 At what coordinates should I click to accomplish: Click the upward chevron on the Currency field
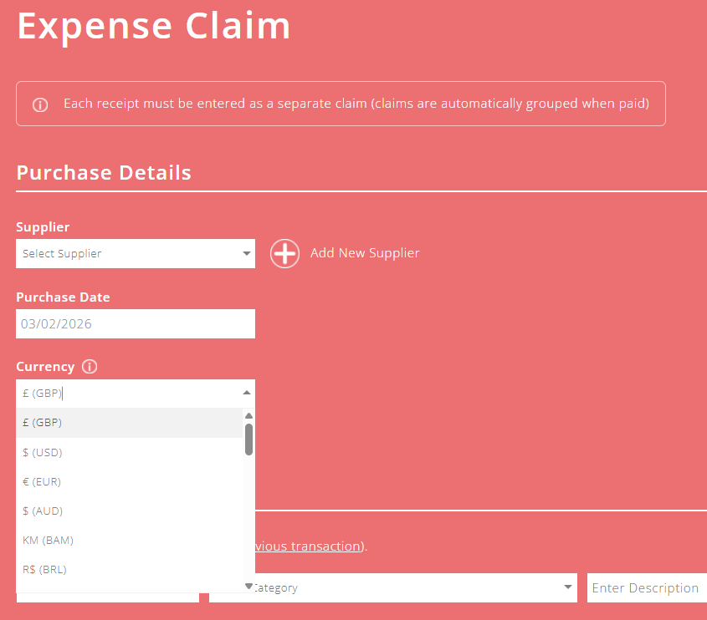(246, 390)
